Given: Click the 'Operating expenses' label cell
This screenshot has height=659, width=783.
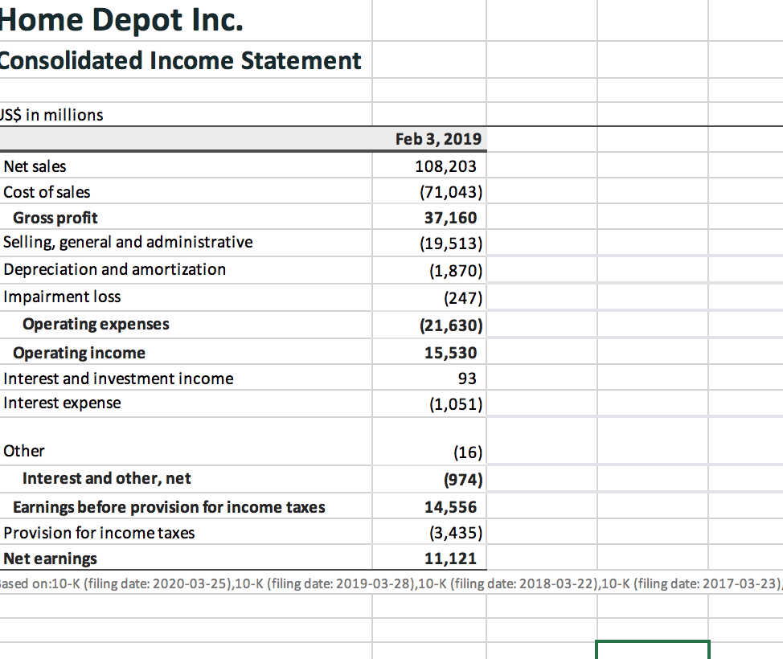Looking at the screenshot, I should click(186, 325).
